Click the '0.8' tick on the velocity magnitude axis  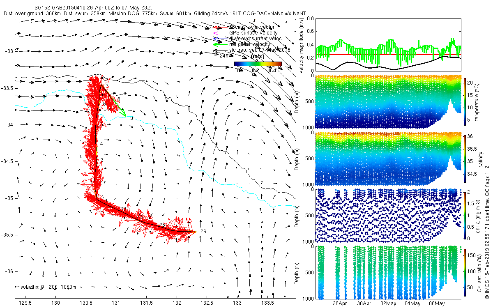click(310, 18)
